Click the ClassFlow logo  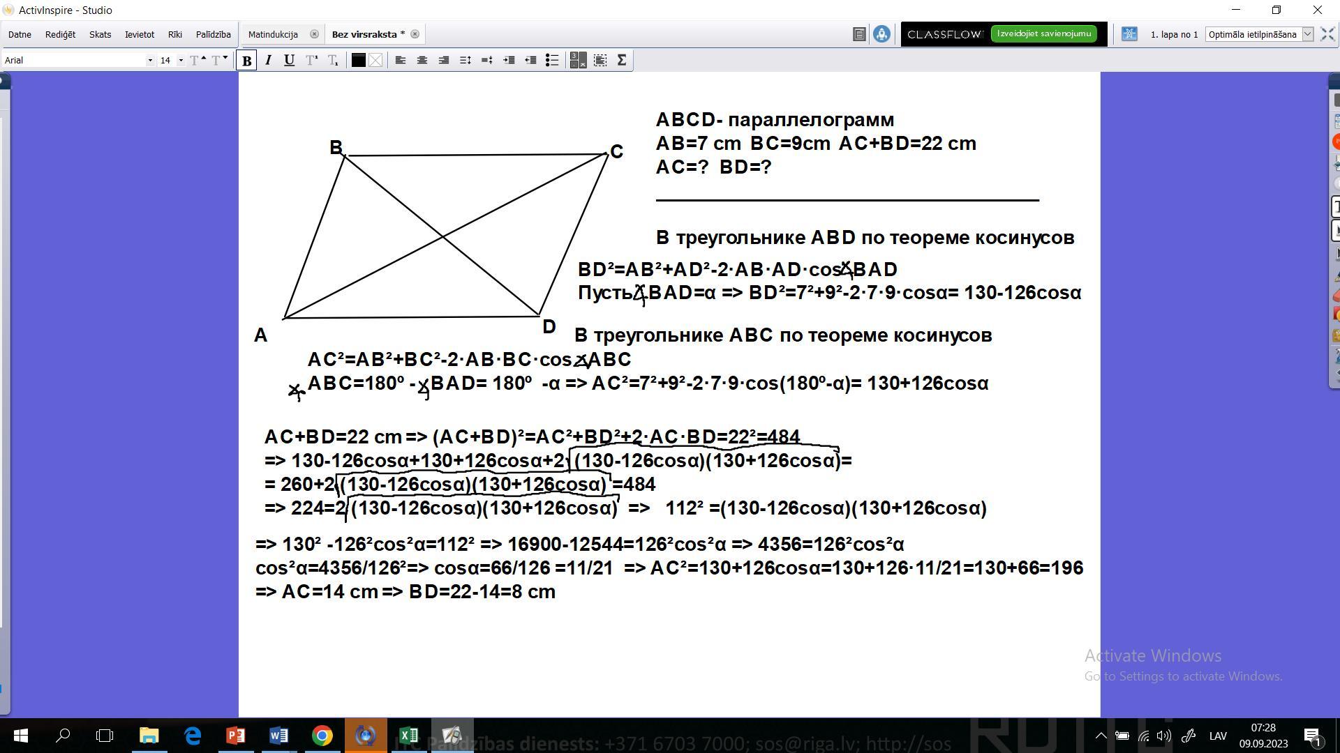coord(945,34)
